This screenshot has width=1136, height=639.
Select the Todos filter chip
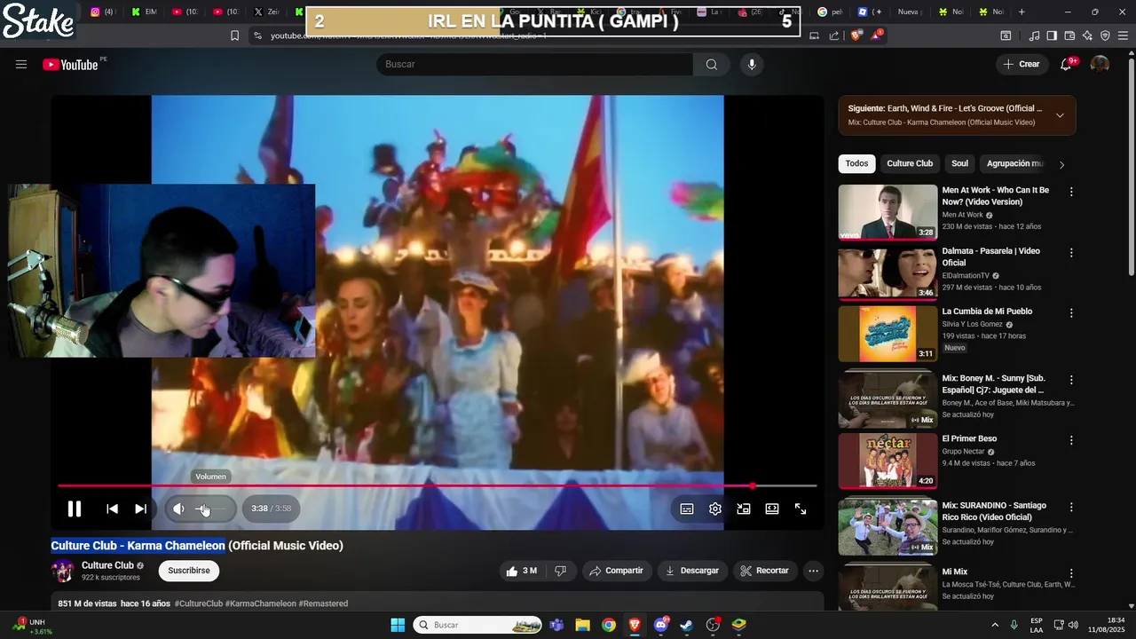click(x=856, y=163)
